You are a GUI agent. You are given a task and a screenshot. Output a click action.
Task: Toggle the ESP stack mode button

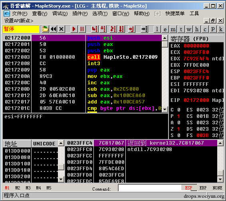tap(188, 188)
